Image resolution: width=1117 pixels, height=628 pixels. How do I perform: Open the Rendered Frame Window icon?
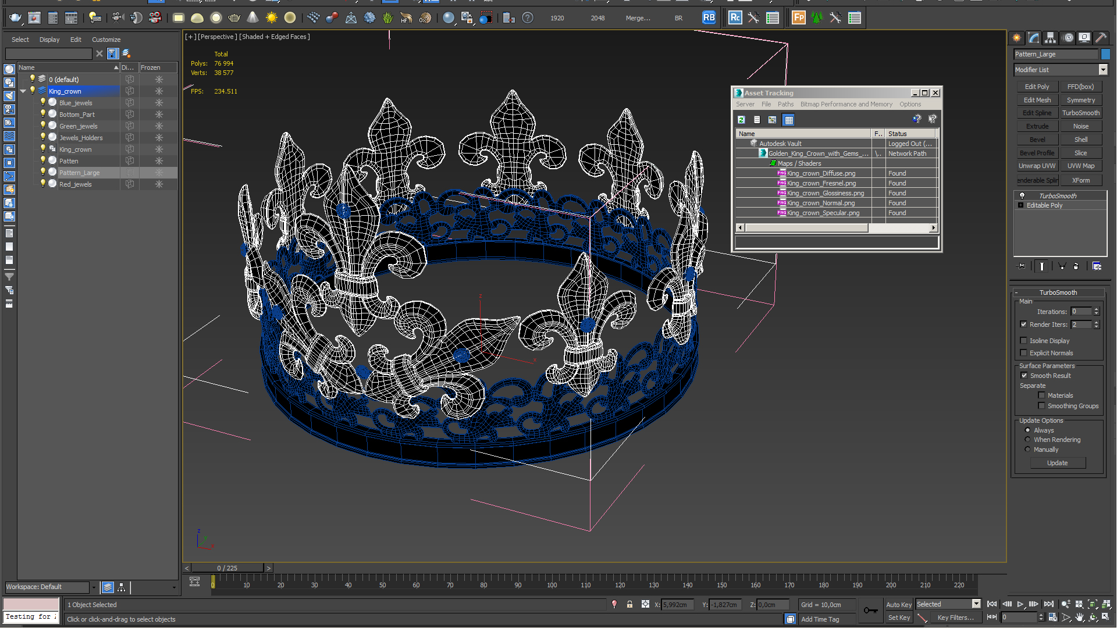34,18
